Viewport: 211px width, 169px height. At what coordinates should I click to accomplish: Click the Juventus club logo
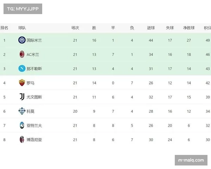(22, 97)
